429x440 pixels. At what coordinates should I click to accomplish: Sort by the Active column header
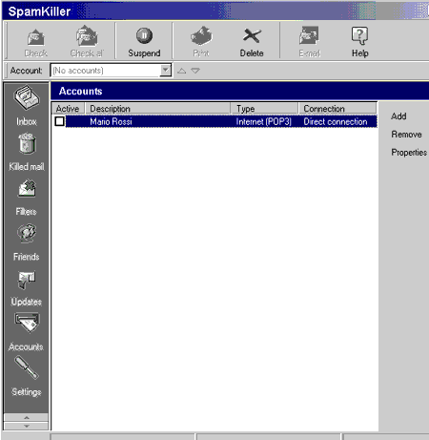point(68,109)
